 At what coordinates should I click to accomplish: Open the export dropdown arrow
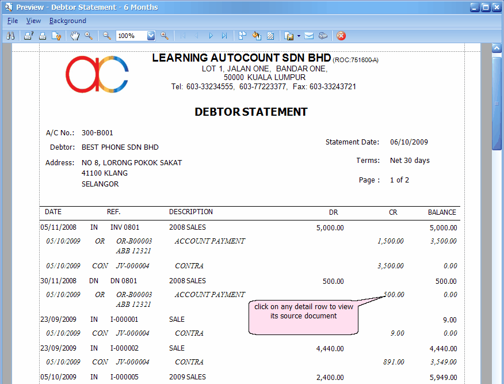click(x=299, y=36)
